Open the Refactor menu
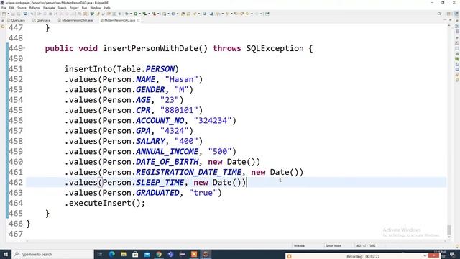The height and width of the screenshot is (259, 460). [34, 8]
